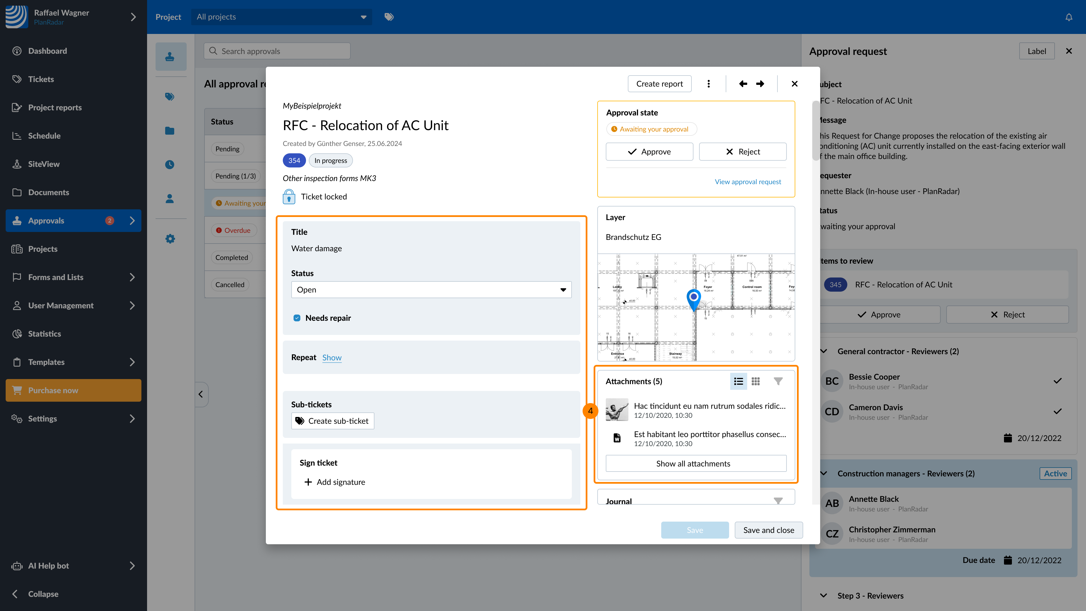This screenshot has height=611, width=1086.
Task: Select the attachments list view icon
Action: tap(738, 381)
